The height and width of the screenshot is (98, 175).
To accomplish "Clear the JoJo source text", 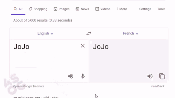I will [x=83, y=46].
